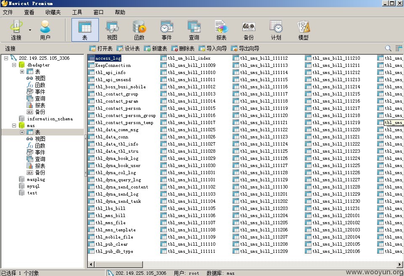This screenshot has height=276, width=404.
Task: Select the tbl_sm_bill_index table
Action: pyautogui.click(x=189, y=58)
